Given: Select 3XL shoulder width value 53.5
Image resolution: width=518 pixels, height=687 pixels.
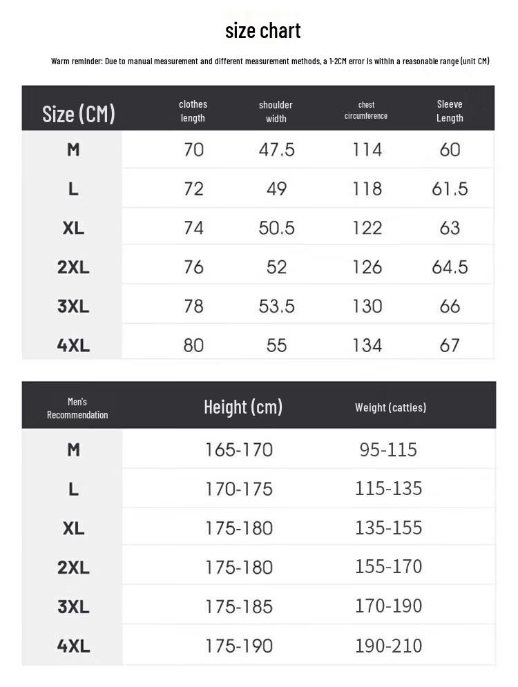Looking at the screenshot, I should click(x=276, y=306).
